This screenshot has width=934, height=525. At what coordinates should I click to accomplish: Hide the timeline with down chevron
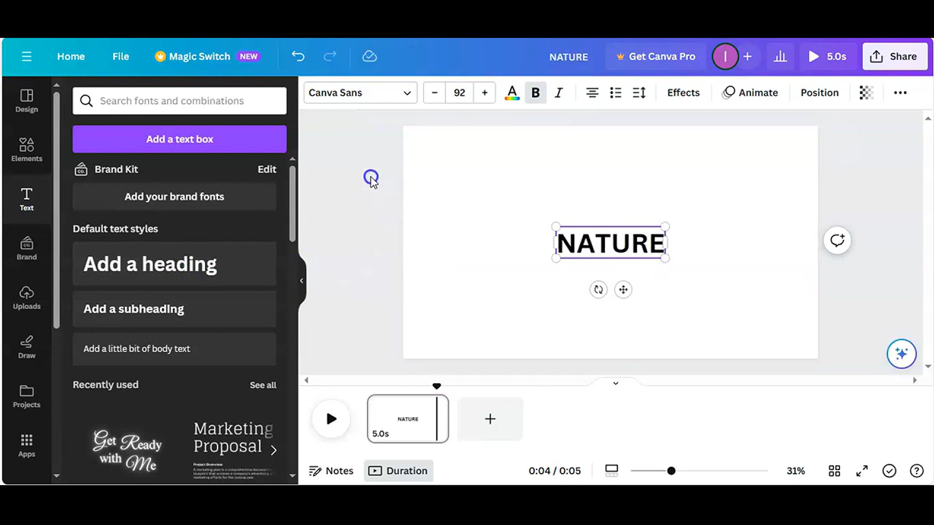615,383
